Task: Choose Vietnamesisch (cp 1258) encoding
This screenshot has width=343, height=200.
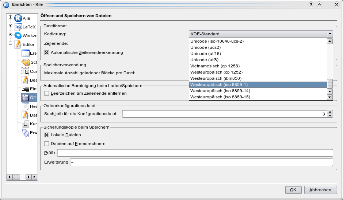Action: 258,66
